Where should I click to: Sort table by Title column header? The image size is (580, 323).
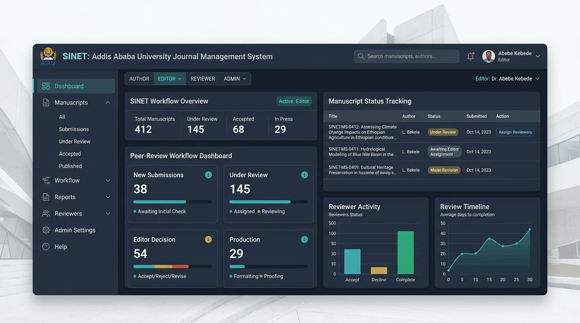coord(333,116)
